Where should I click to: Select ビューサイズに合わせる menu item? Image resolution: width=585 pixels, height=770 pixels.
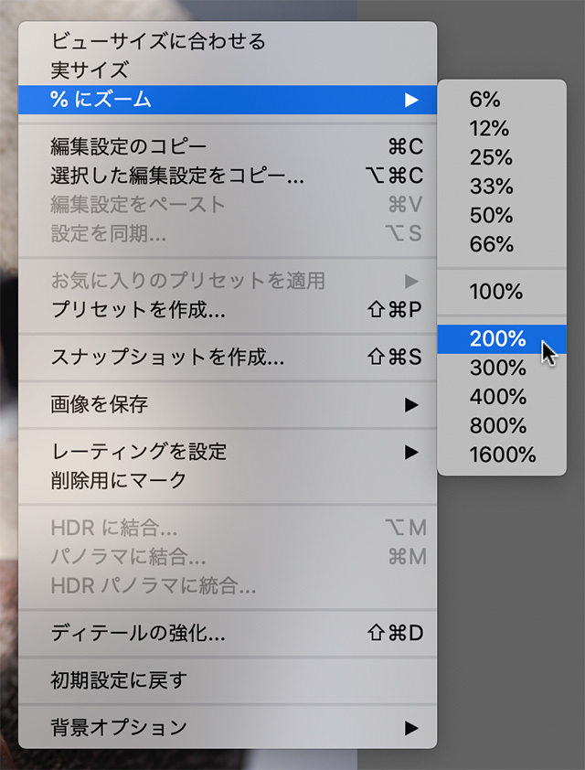157,41
